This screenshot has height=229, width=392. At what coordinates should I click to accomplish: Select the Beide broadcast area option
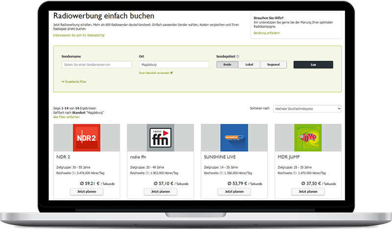227,65
